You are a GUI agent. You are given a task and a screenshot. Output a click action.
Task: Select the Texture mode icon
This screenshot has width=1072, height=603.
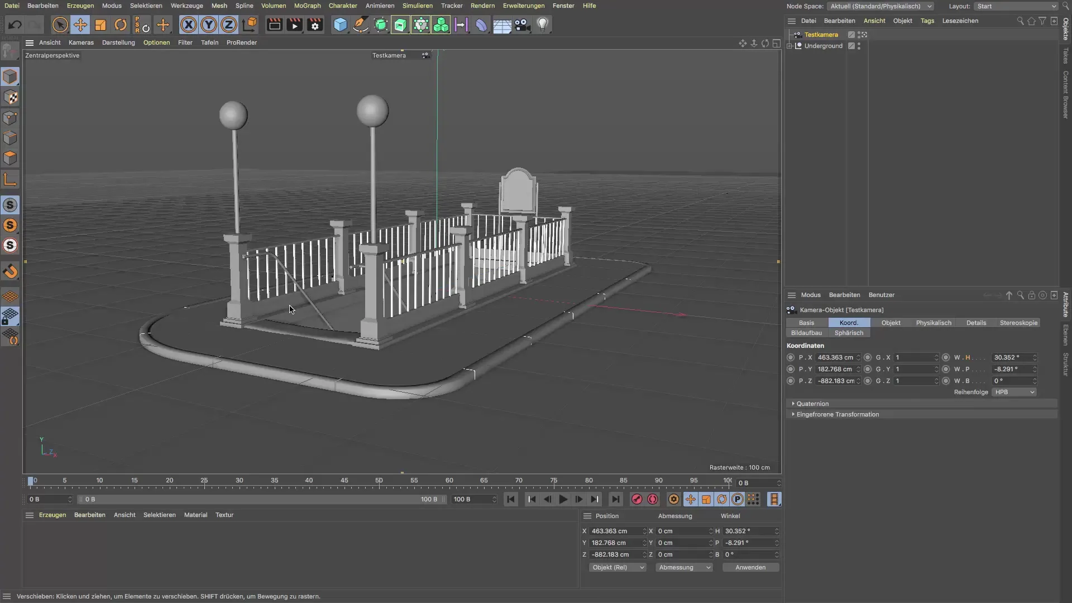pyautogui.click(x=10, y=97)
